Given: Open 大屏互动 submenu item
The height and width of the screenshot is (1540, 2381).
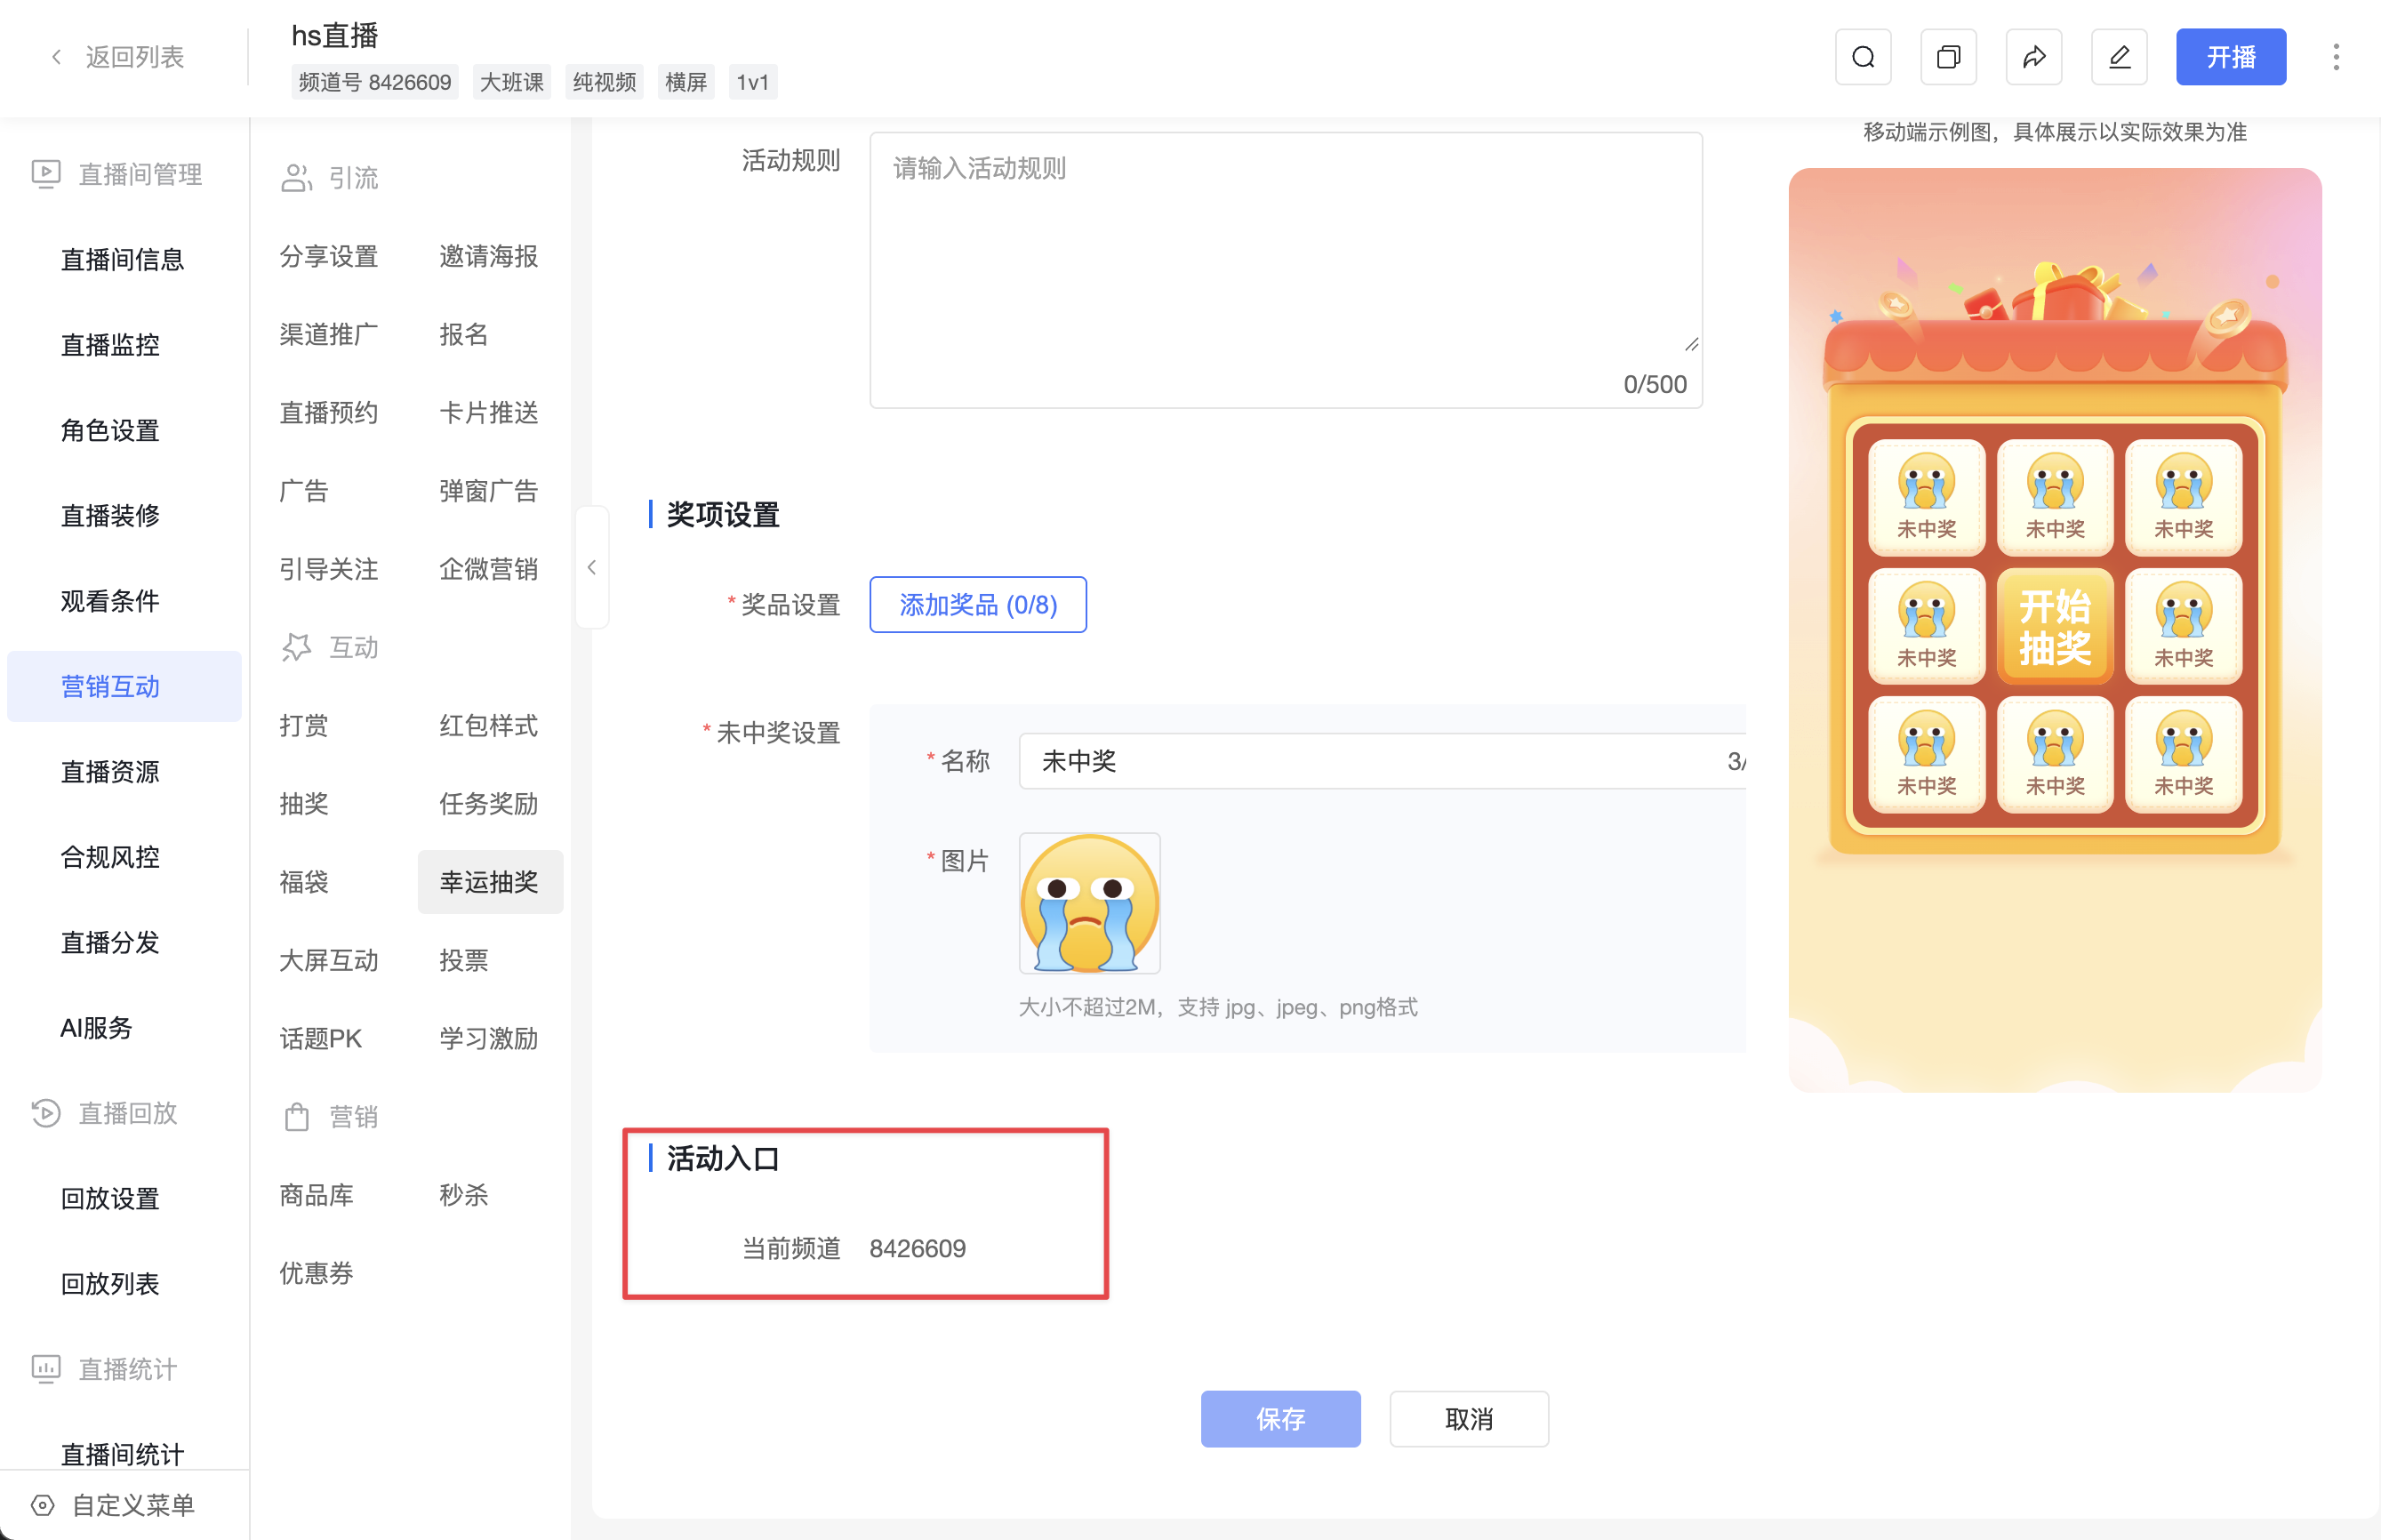Looking at the screenshot, I should 329,961.
